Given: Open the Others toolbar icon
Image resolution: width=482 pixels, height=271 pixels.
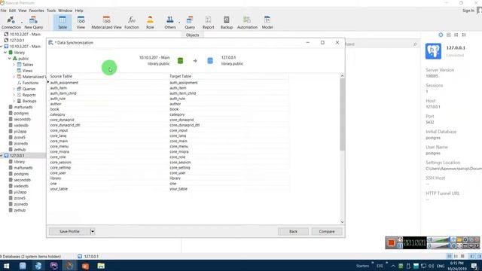Looking at the screenshot, I should tap(170, 23).
